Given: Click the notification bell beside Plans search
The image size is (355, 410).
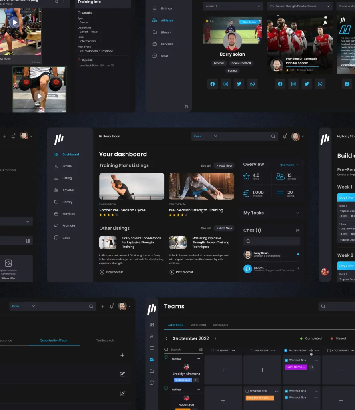Looking at the screenshot, I should (x=285, y=137).
